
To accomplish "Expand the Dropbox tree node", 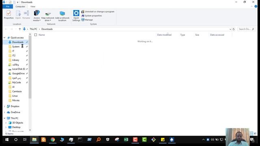I will point(4,106).
